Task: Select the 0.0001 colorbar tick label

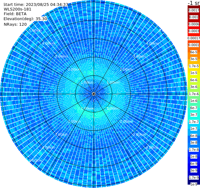Action: (194, 45)
